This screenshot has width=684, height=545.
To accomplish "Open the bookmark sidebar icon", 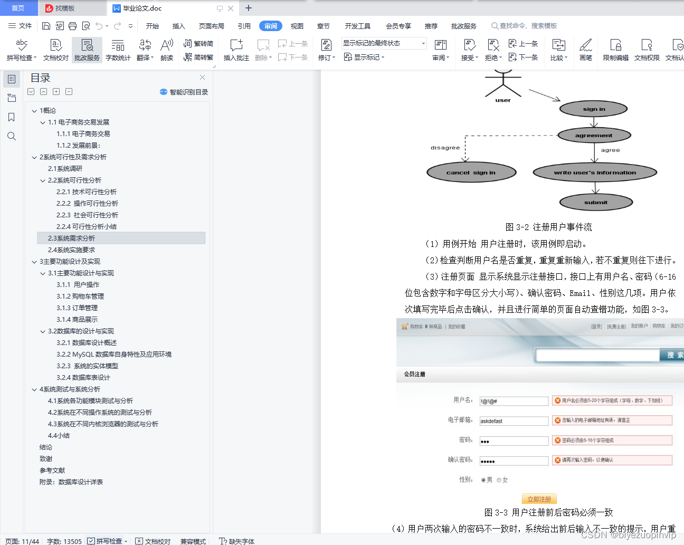I will pos(12,117).
